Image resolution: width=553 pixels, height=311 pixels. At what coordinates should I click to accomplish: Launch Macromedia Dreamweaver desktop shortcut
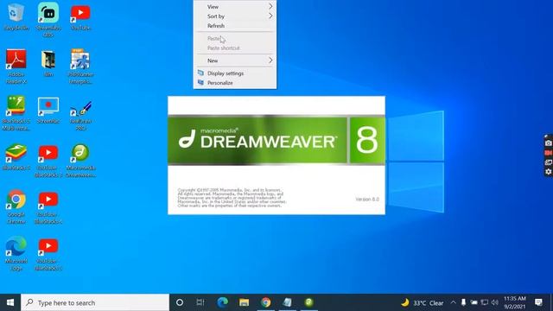tap(80, 160)
